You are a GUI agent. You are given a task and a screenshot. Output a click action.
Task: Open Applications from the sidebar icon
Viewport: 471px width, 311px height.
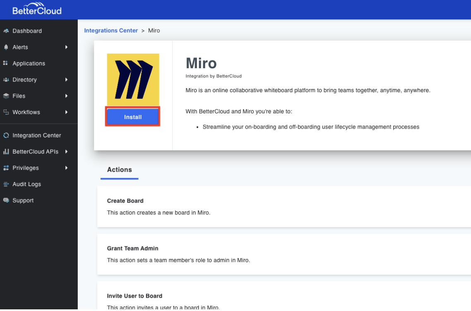click(x=6, y=63)
